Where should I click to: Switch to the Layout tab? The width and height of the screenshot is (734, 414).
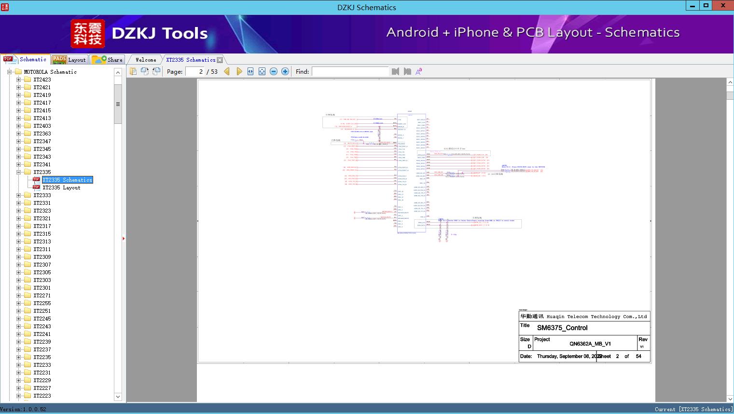tap(69, 60)
